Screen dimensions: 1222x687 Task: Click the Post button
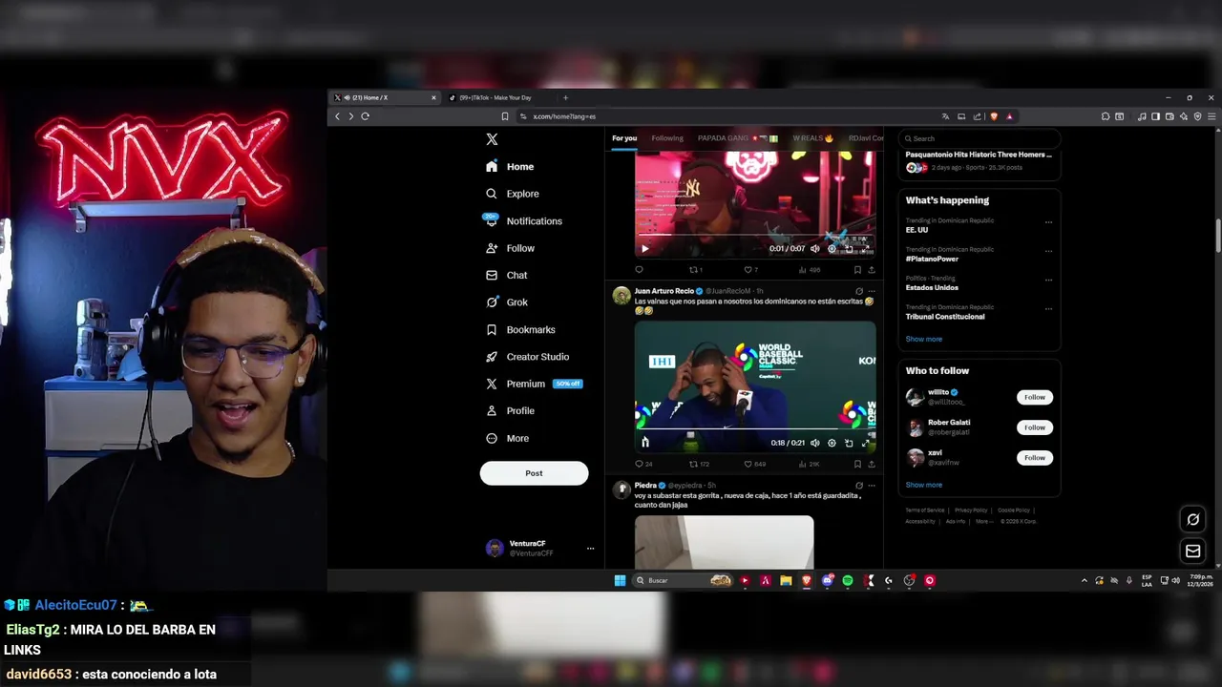(534, 473)
